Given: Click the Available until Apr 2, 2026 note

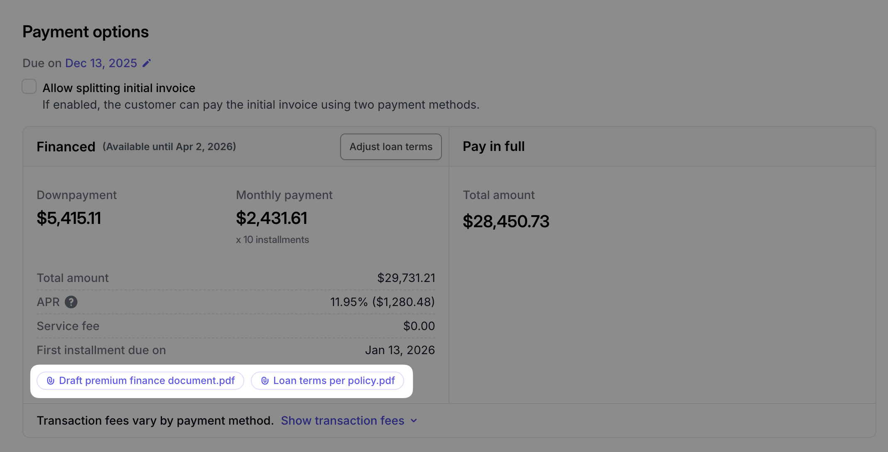Looking at the screenshot, I should tap(169, 147).
